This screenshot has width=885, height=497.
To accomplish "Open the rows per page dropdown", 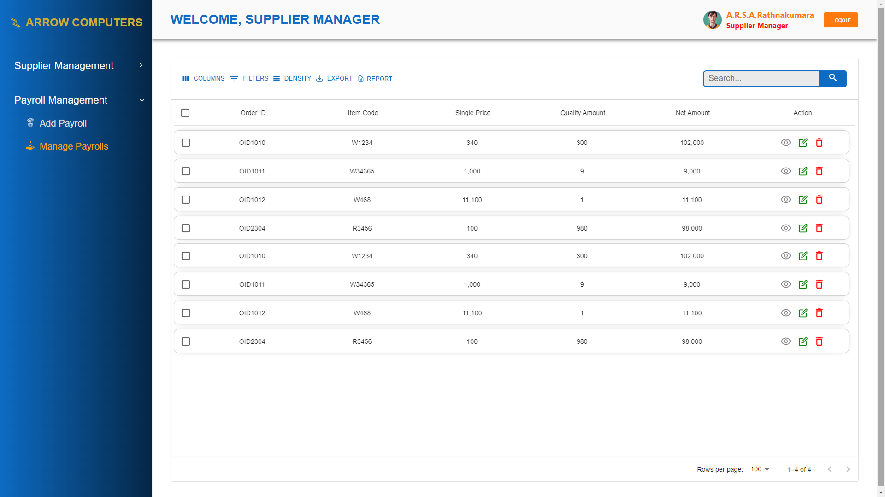I will click(760, 469).
